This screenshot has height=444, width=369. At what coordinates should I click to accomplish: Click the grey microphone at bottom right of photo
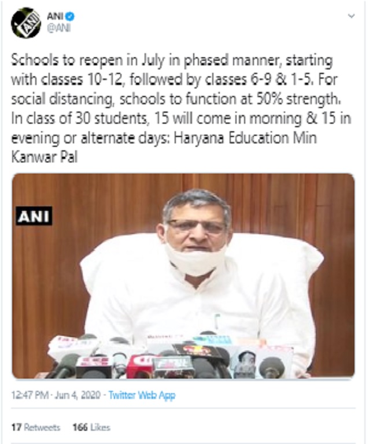pyautogui.click(x=272, y=368)
